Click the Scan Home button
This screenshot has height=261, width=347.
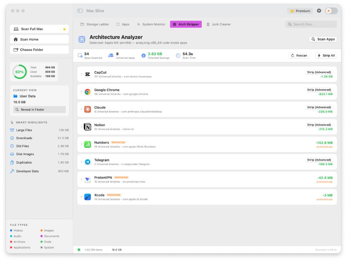tap(39, 39)
